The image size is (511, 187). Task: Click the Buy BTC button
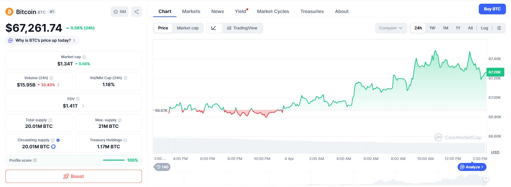[x=492, y=9]
